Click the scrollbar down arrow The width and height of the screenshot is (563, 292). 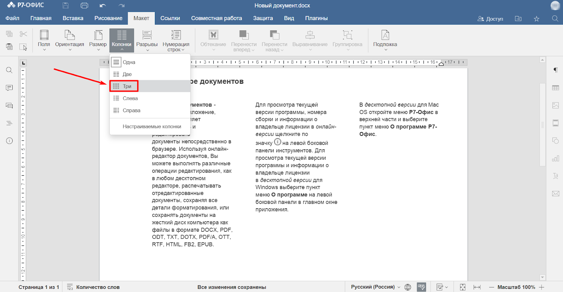(543, 278)
